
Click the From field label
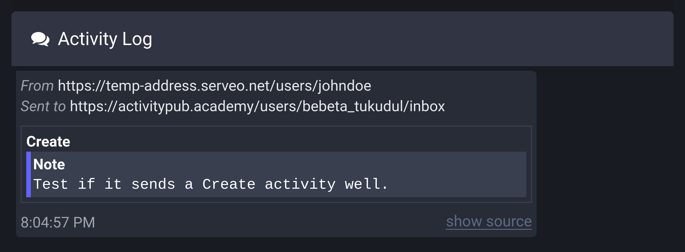coord(37,85)
